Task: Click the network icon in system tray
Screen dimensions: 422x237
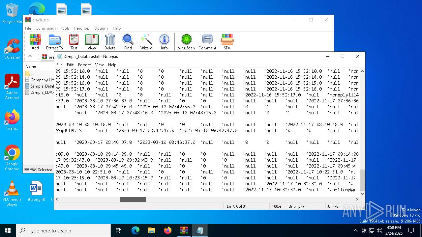Action: [x=372, y=230]
